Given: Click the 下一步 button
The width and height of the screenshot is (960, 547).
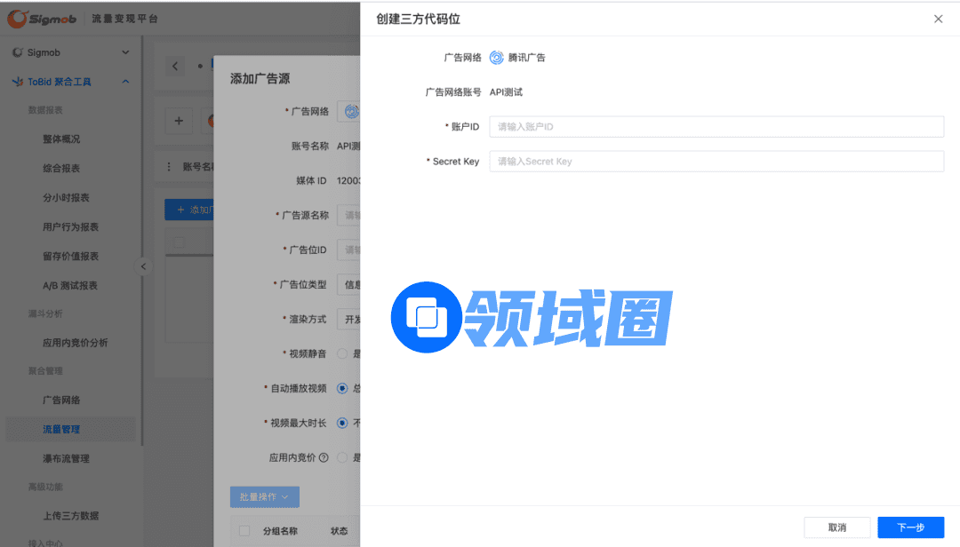Looking at the screenshot, I should coord(910,527).
